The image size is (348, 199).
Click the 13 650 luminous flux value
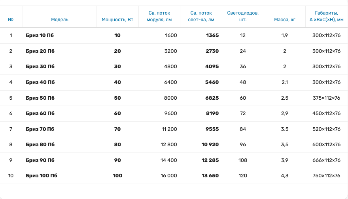(x=210, y=176)
